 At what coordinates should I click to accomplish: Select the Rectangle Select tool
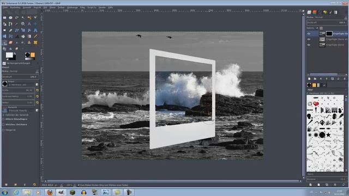(4, 17)
